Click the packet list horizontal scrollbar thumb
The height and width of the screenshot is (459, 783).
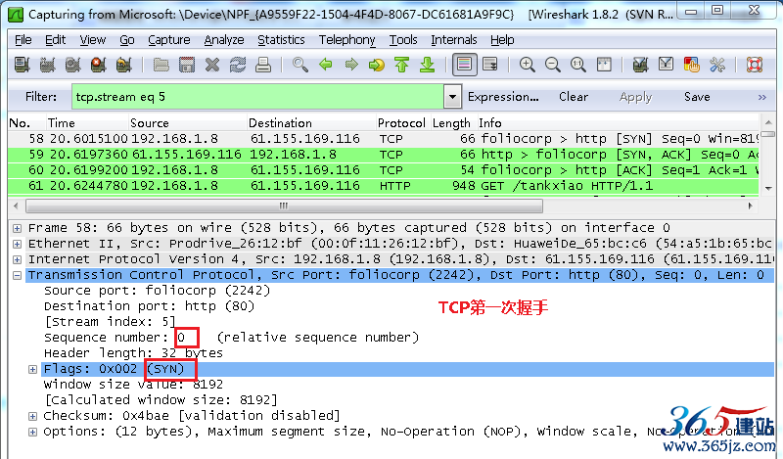tap(284, 206)
